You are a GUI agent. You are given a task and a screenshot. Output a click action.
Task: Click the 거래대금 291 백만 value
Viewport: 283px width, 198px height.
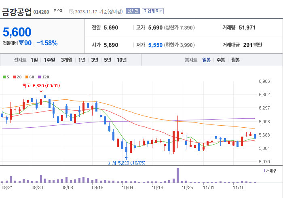253,45
